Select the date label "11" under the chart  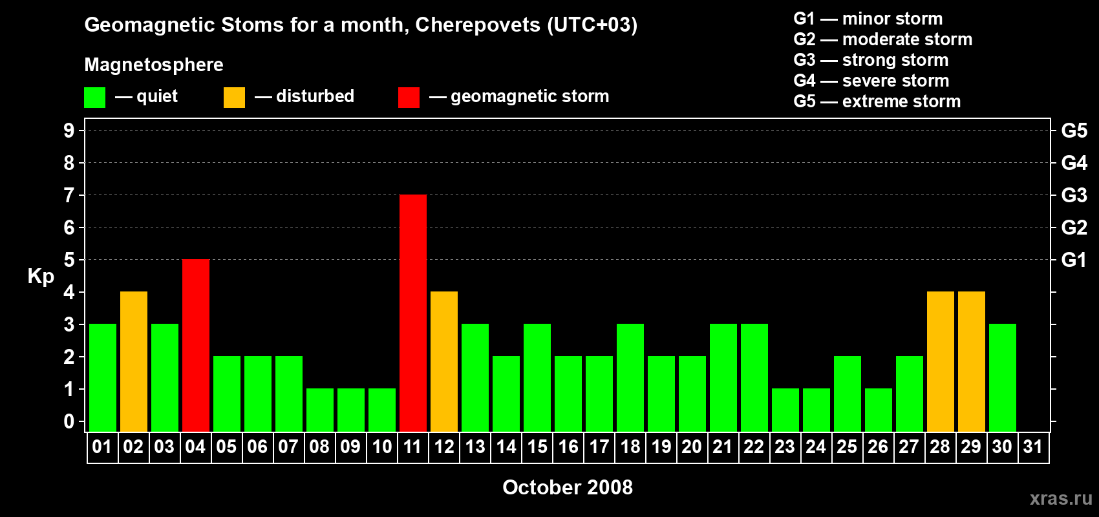tap(412, 447)
